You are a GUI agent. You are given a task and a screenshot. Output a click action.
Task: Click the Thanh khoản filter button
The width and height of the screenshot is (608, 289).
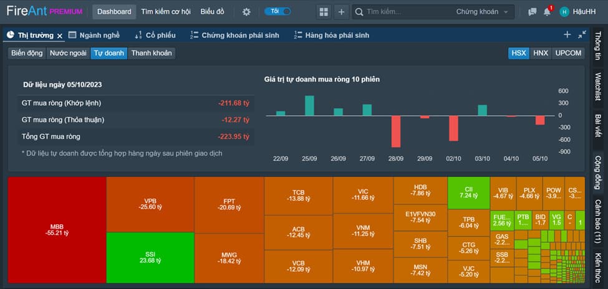coord(152,53)
